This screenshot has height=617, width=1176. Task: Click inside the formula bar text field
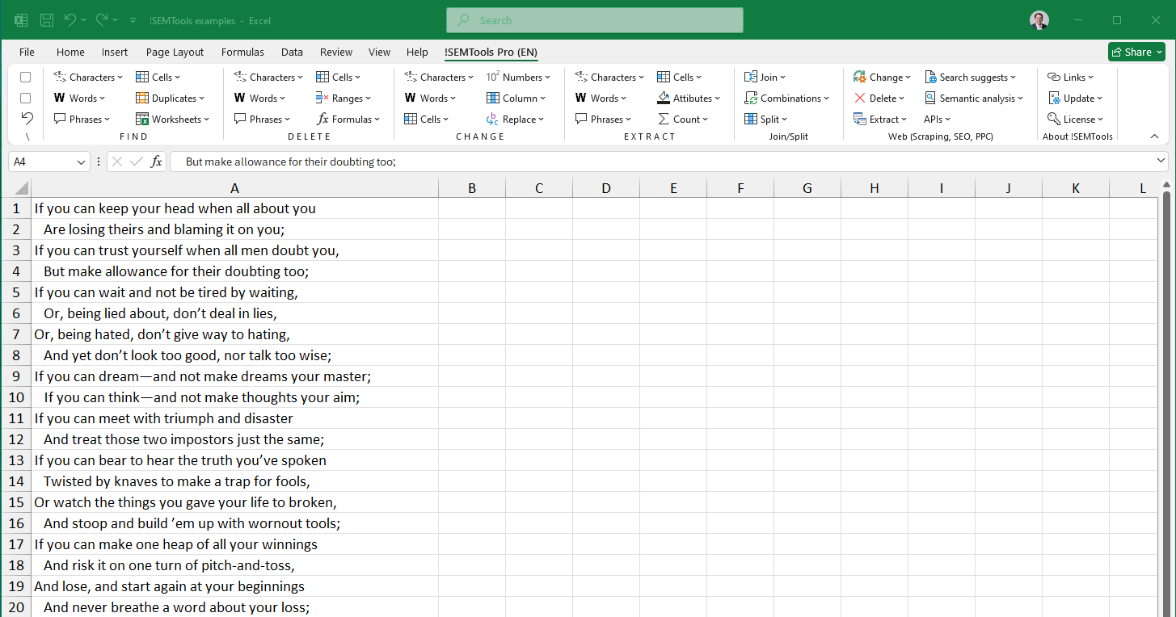tap(566, 162)
